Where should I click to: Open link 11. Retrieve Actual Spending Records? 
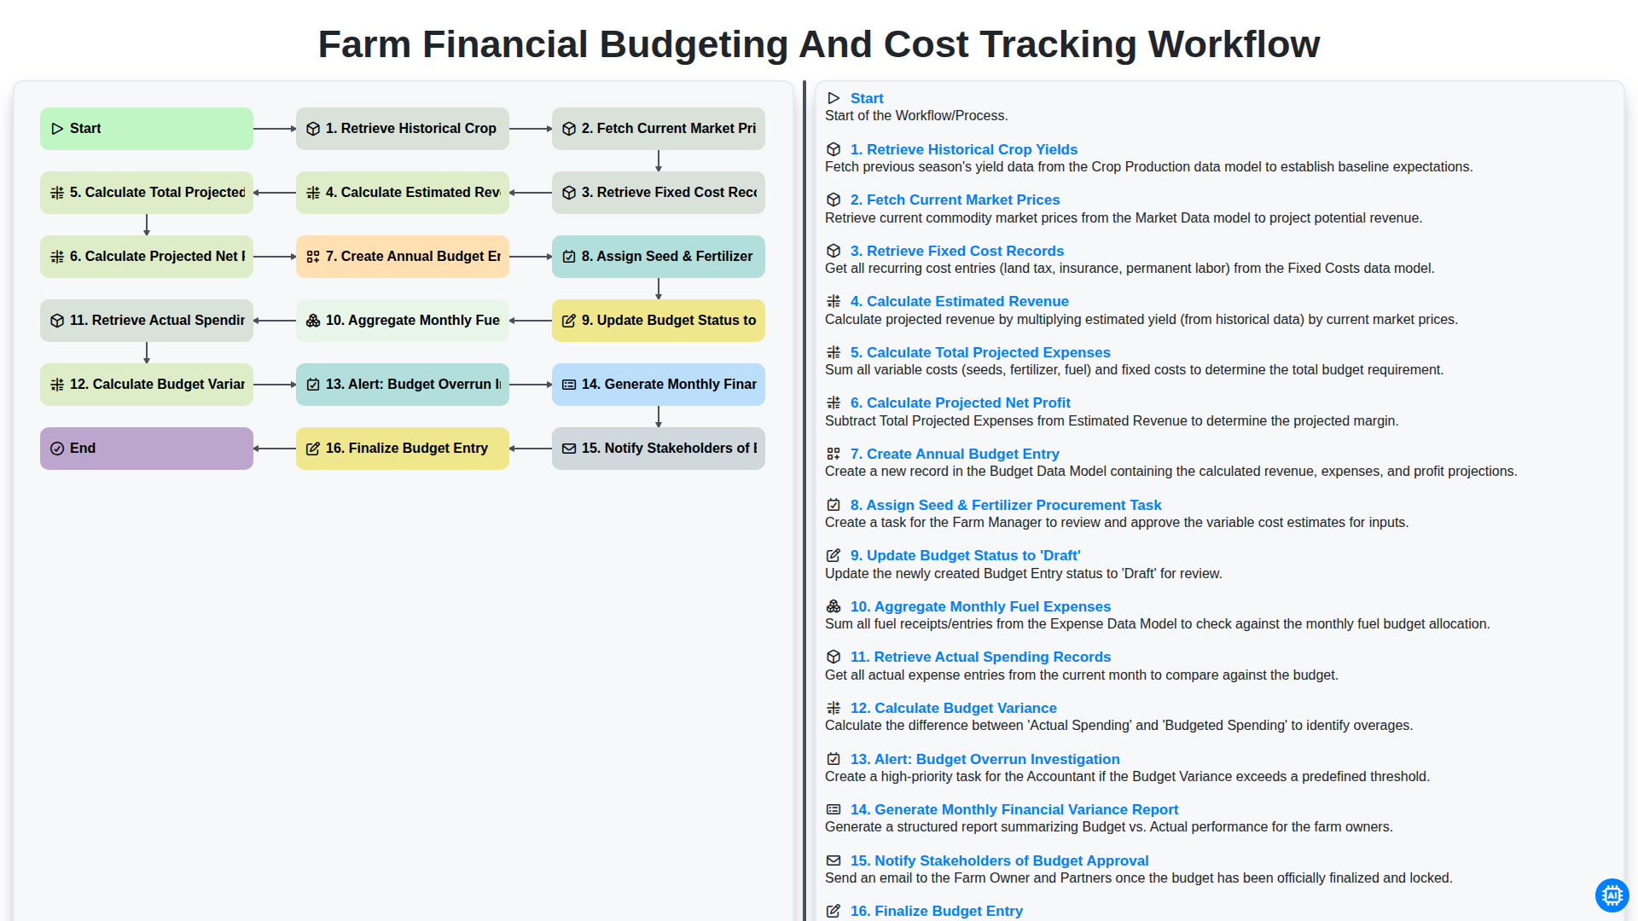(x=980, y=657)
